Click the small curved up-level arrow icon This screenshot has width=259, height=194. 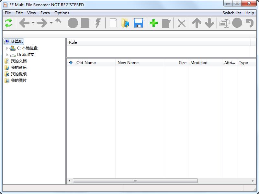(x=58, y=21)
